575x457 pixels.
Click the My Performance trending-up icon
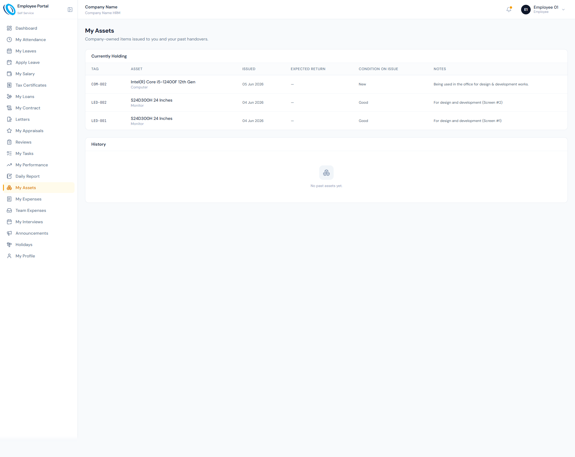click(9, 165)
